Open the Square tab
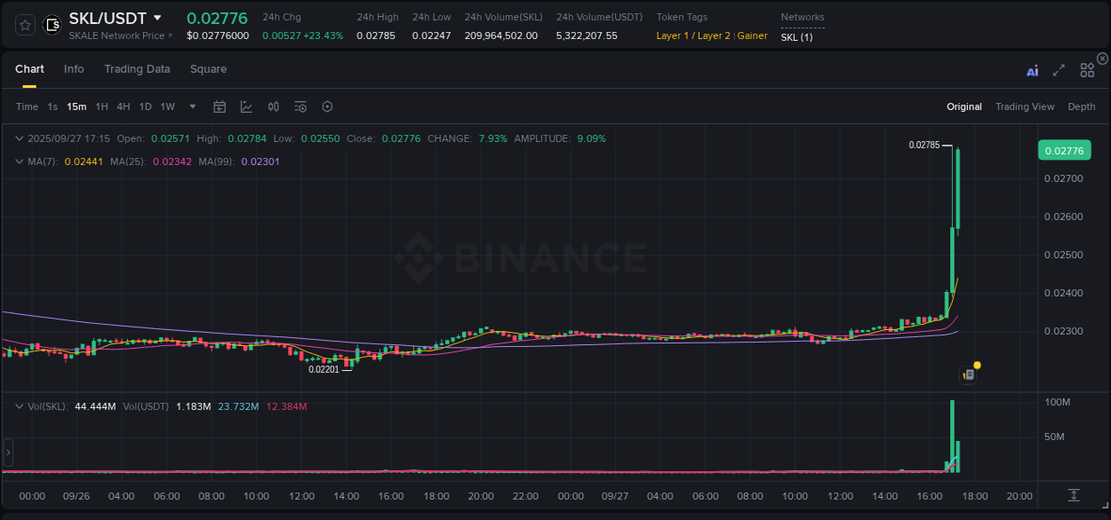The width and height of the screenshot is (1111, 520). [208, 68]
